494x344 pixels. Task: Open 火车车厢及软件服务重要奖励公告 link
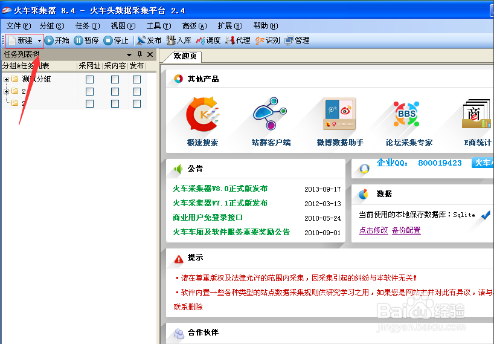tap(231, 232)
